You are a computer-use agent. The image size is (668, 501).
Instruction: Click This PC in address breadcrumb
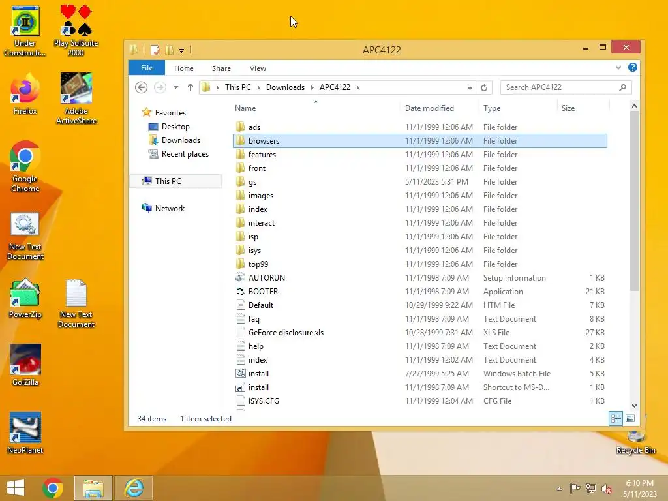[x=237, y=87]
